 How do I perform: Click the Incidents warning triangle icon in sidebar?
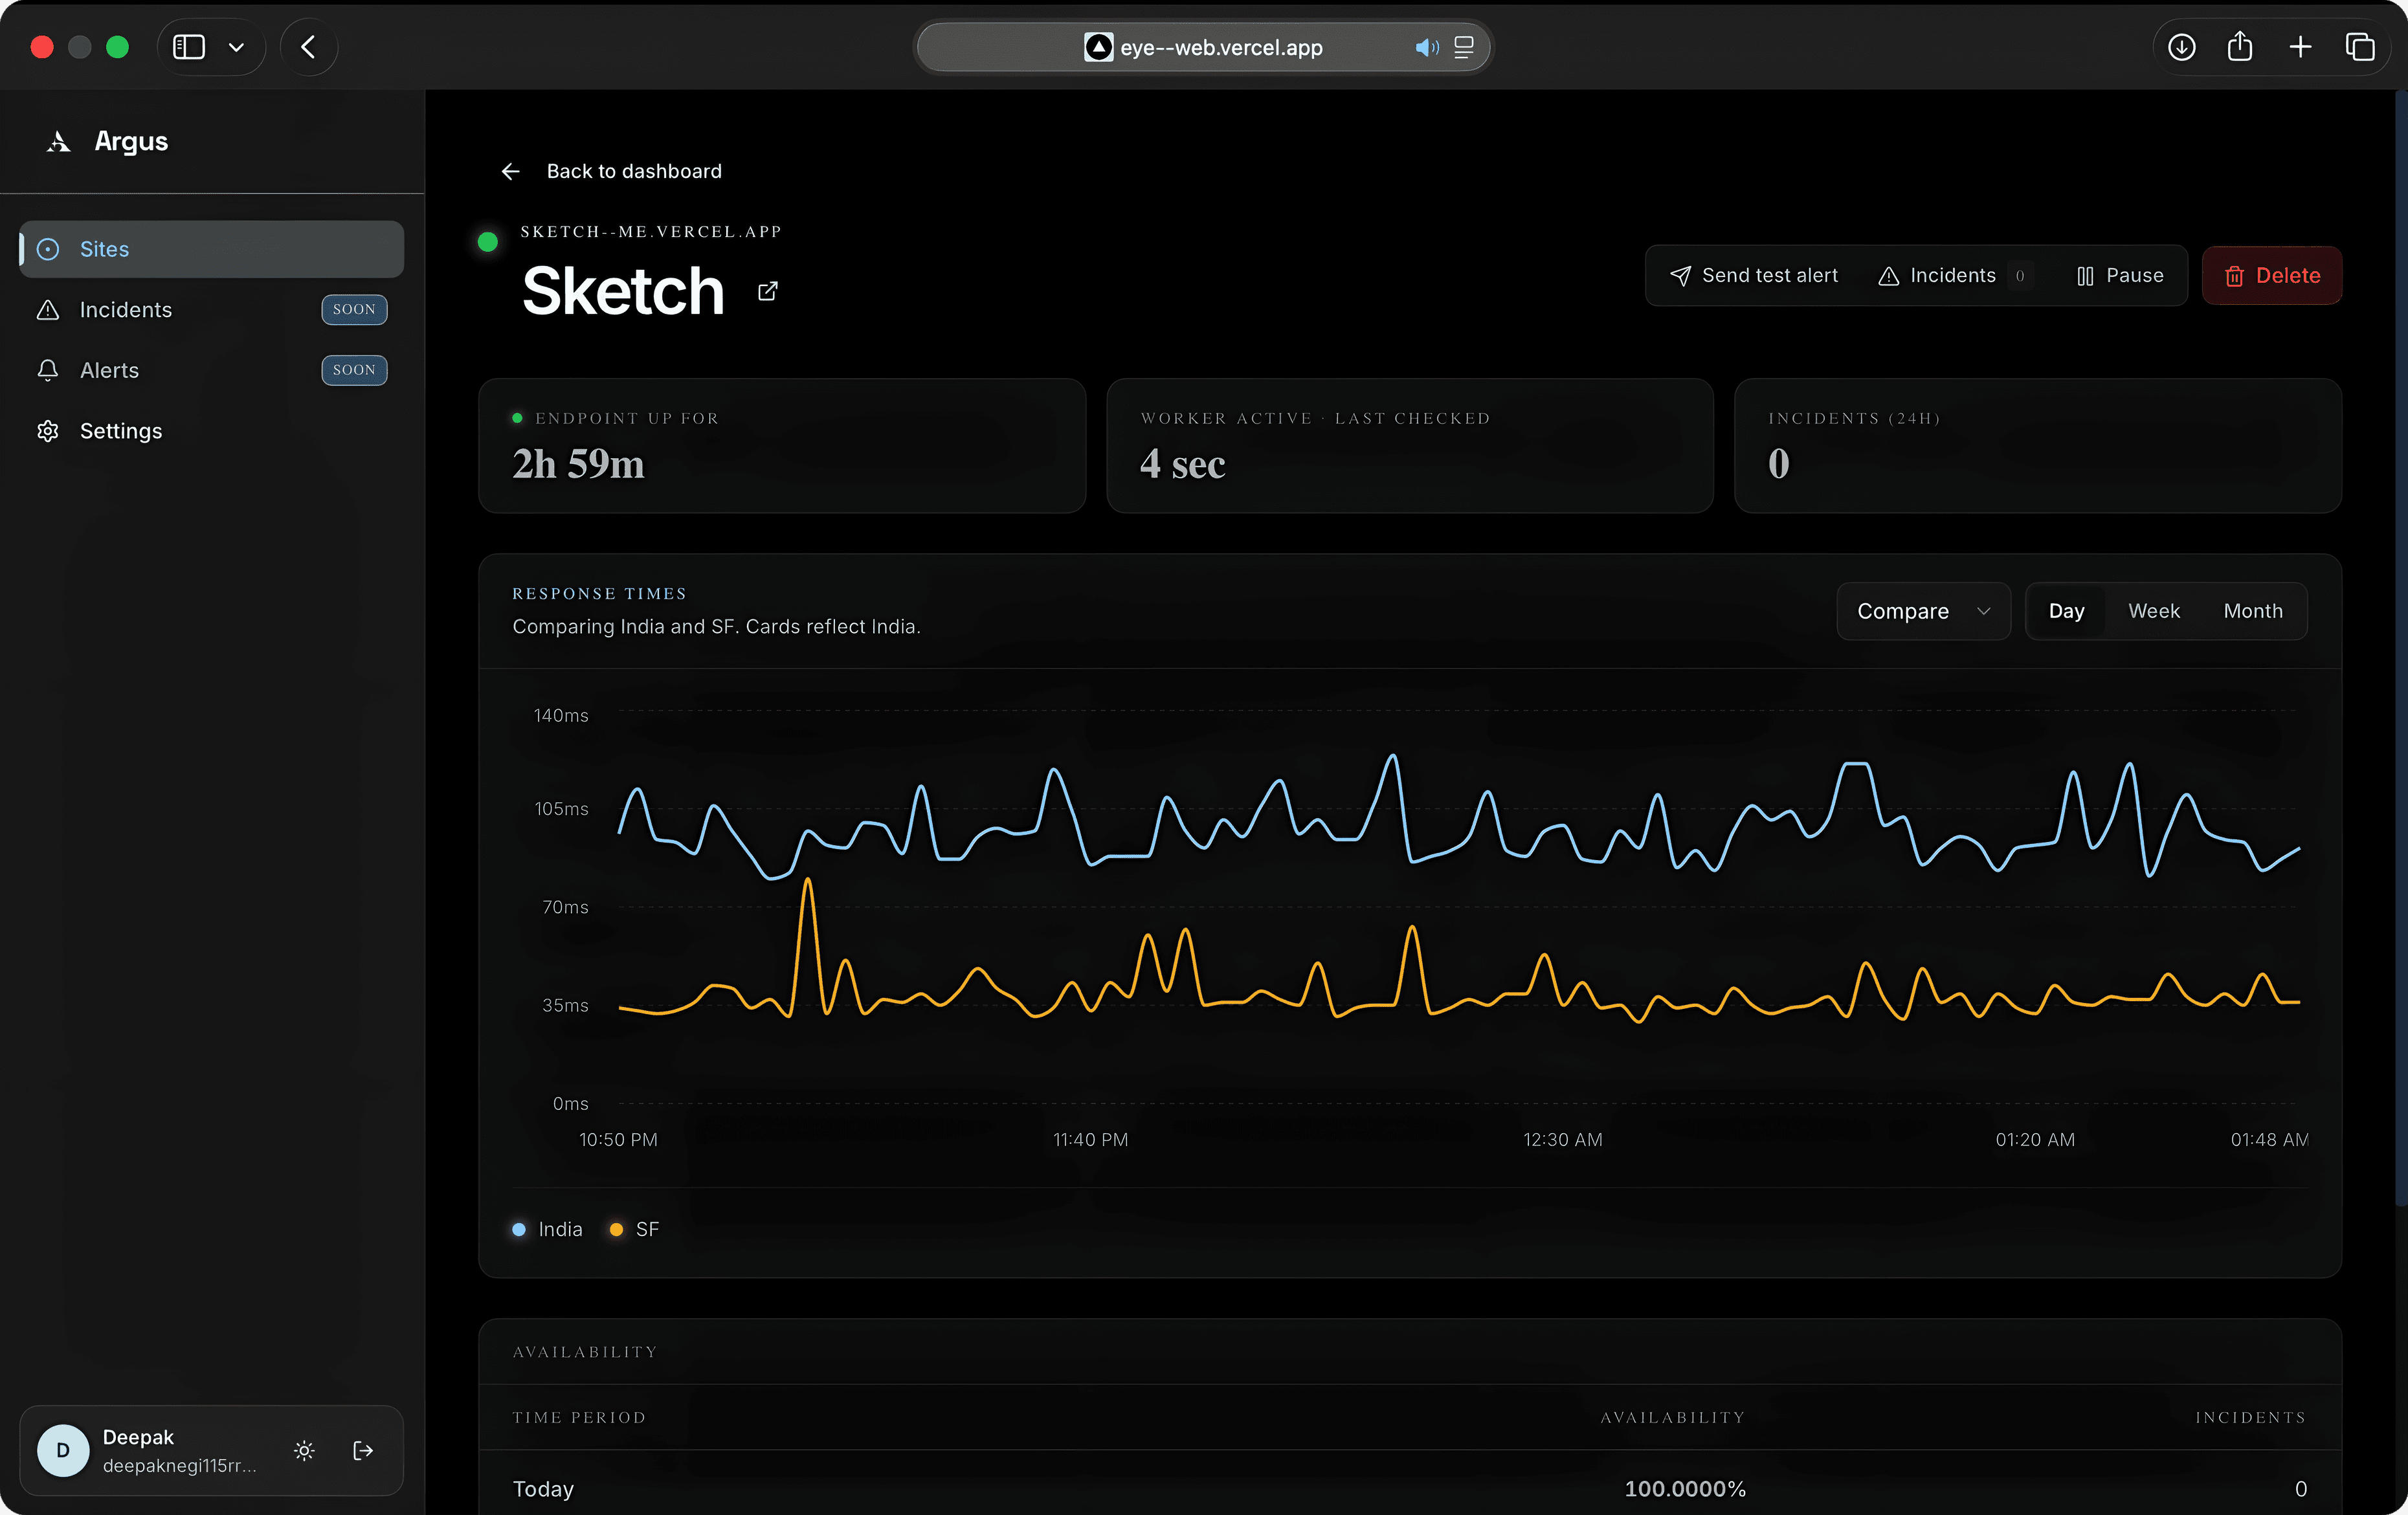(48, 310)
